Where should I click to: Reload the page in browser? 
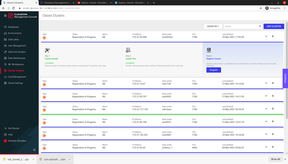[x=14, y=8]
